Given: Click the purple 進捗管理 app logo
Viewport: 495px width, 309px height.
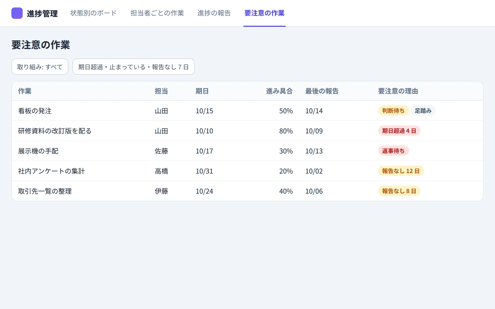Looking at the screenshot, I should [17, 13].
